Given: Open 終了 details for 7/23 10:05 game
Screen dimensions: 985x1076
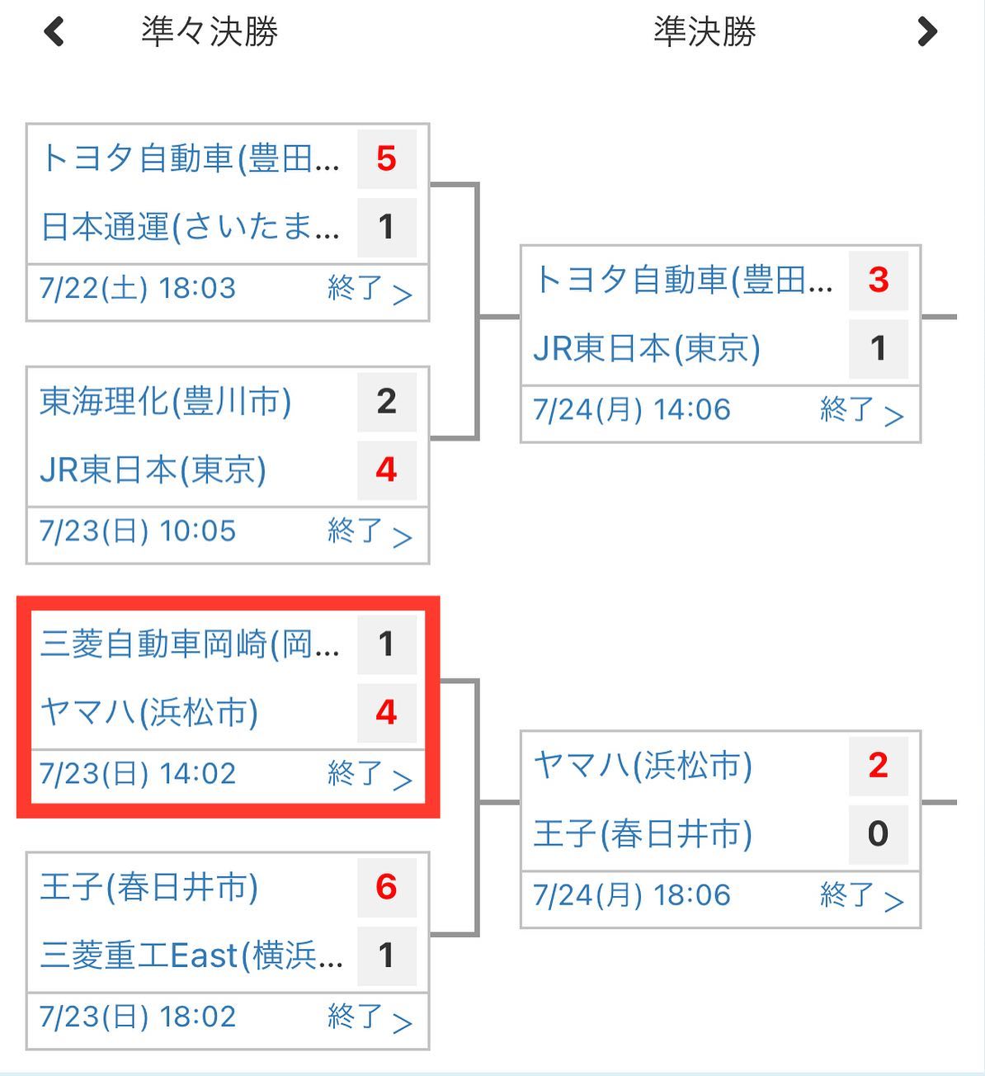Looking at the screenshot, I should (x=369, y=532).
